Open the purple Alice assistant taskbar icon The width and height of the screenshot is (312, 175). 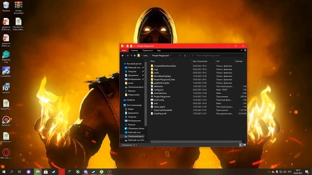[29, 172]
